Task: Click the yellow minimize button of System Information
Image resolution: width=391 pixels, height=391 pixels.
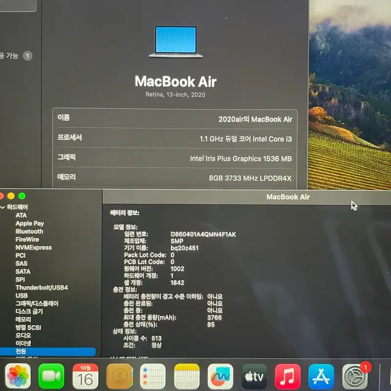Action: (x=11, y=196)
